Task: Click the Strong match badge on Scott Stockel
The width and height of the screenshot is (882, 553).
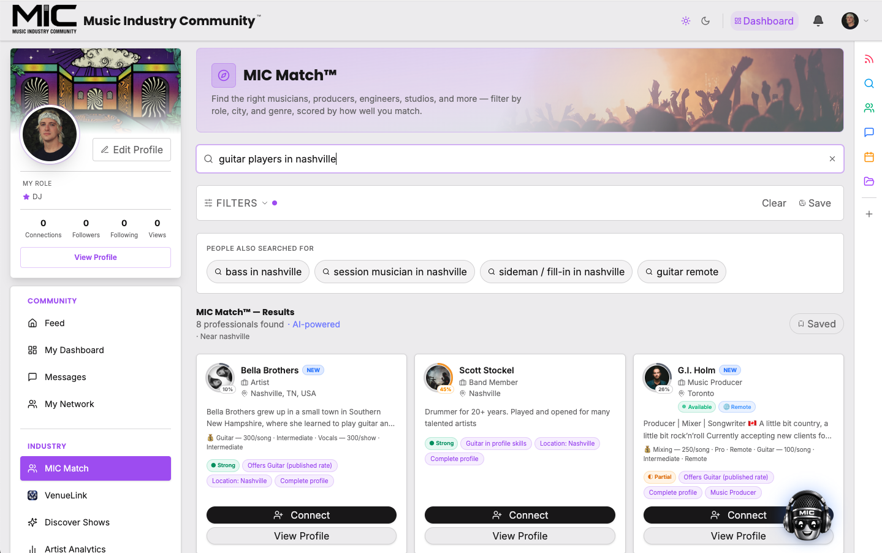Action: 441,443
